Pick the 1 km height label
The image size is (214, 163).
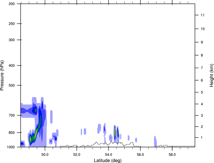(x=202, y=138)
